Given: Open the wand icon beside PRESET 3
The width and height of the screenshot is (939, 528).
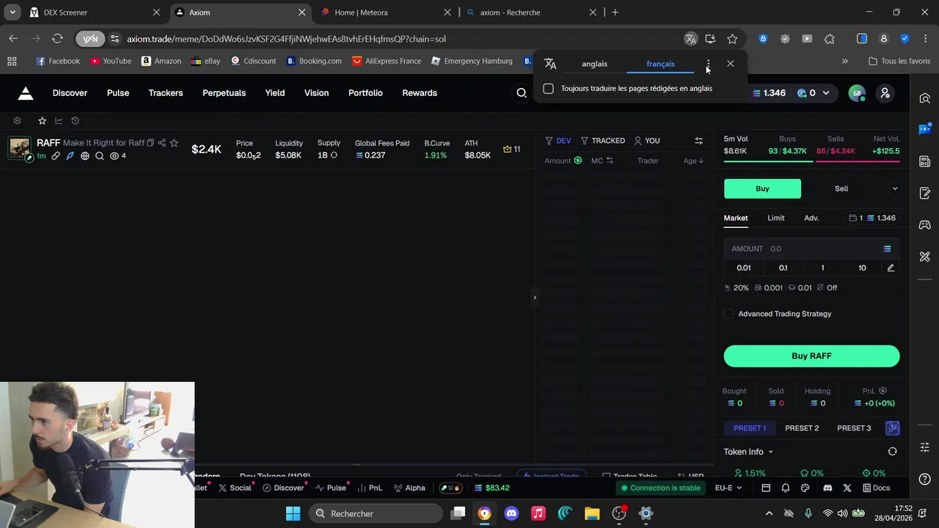Looking at the screenshot, I should click(893, 428).
